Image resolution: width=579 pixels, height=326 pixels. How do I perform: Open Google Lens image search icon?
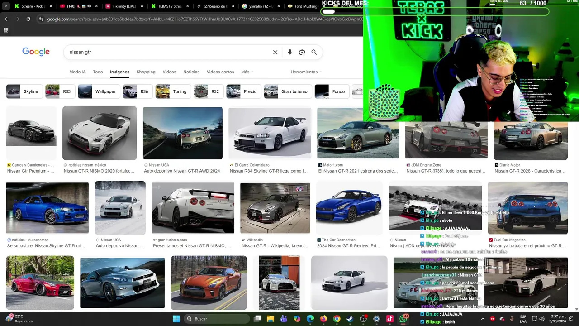[302, 52]
